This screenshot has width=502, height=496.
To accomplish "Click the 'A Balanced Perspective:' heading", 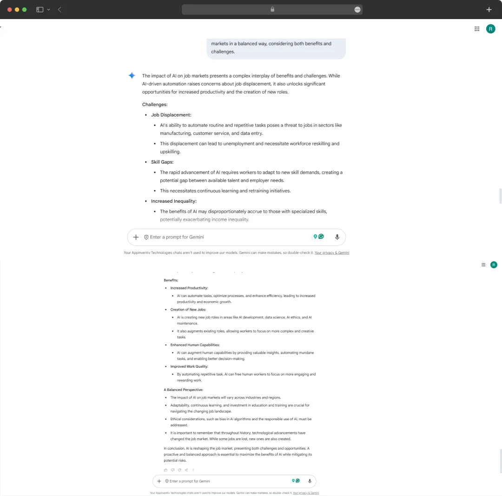I will pos(184,390).
